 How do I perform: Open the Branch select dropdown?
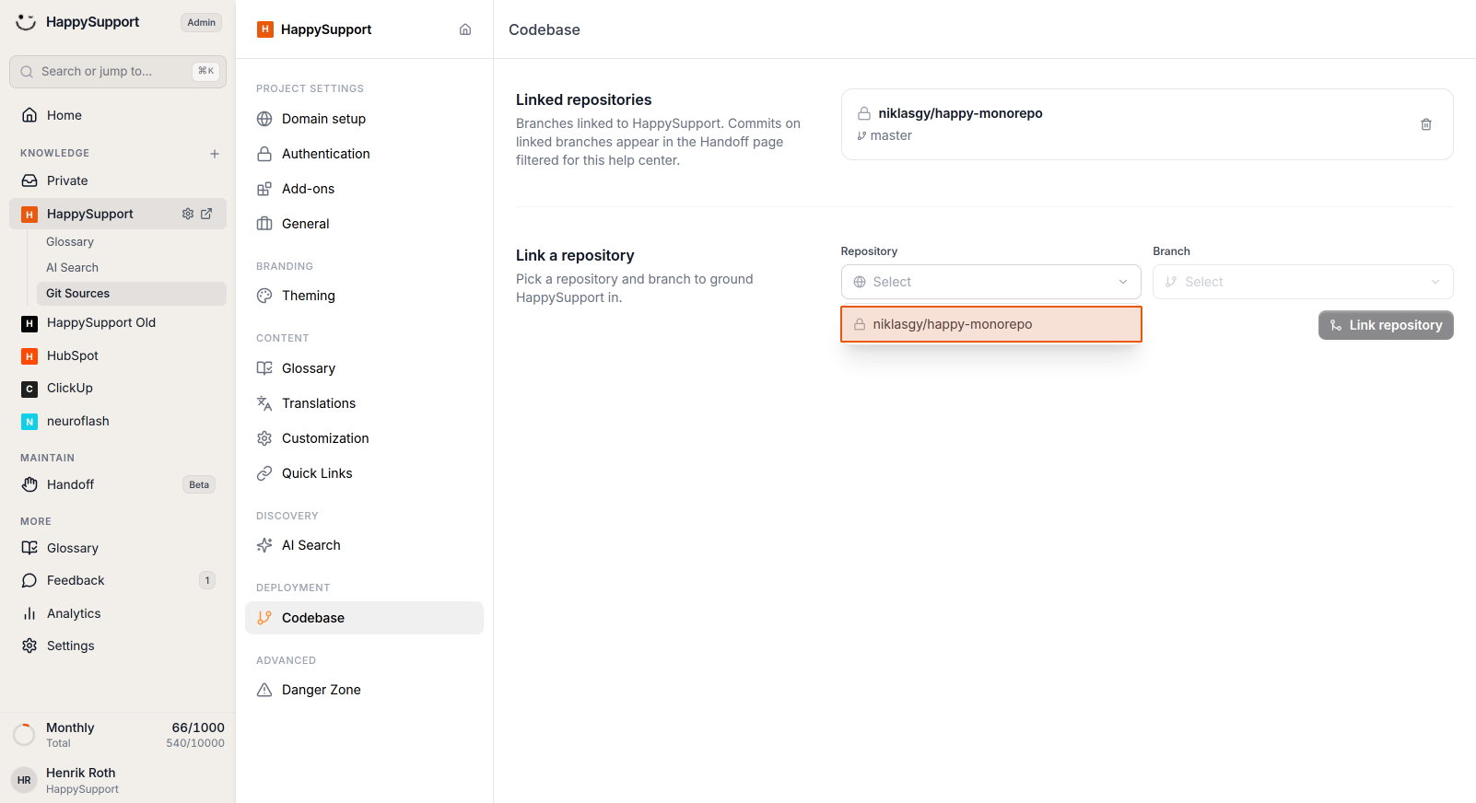1303,282
